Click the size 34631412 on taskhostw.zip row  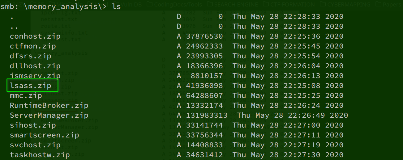coord(204,155)
